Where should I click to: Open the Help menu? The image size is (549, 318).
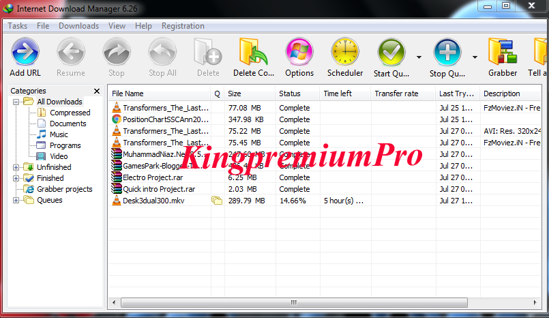point(143,26)
